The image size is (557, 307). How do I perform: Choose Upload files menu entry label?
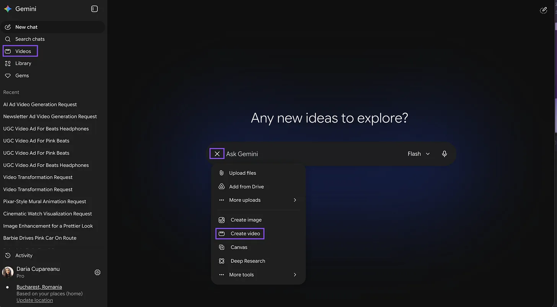click(243, 173)
